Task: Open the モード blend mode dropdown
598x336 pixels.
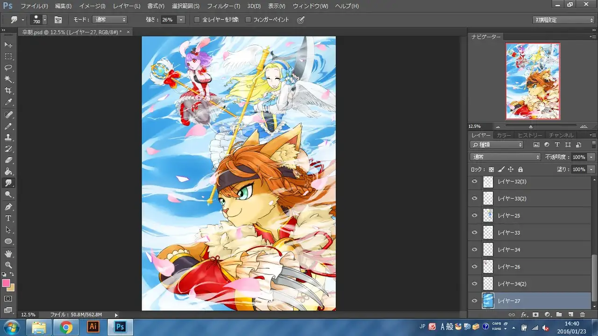Action: click(110, 20)
